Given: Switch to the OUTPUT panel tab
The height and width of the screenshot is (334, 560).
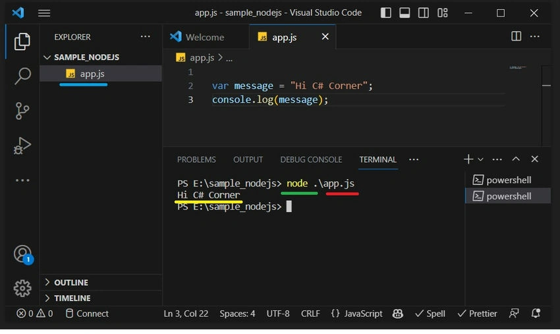Looking at the screenshot, I should pyautogui.click(x=248, y=159).
